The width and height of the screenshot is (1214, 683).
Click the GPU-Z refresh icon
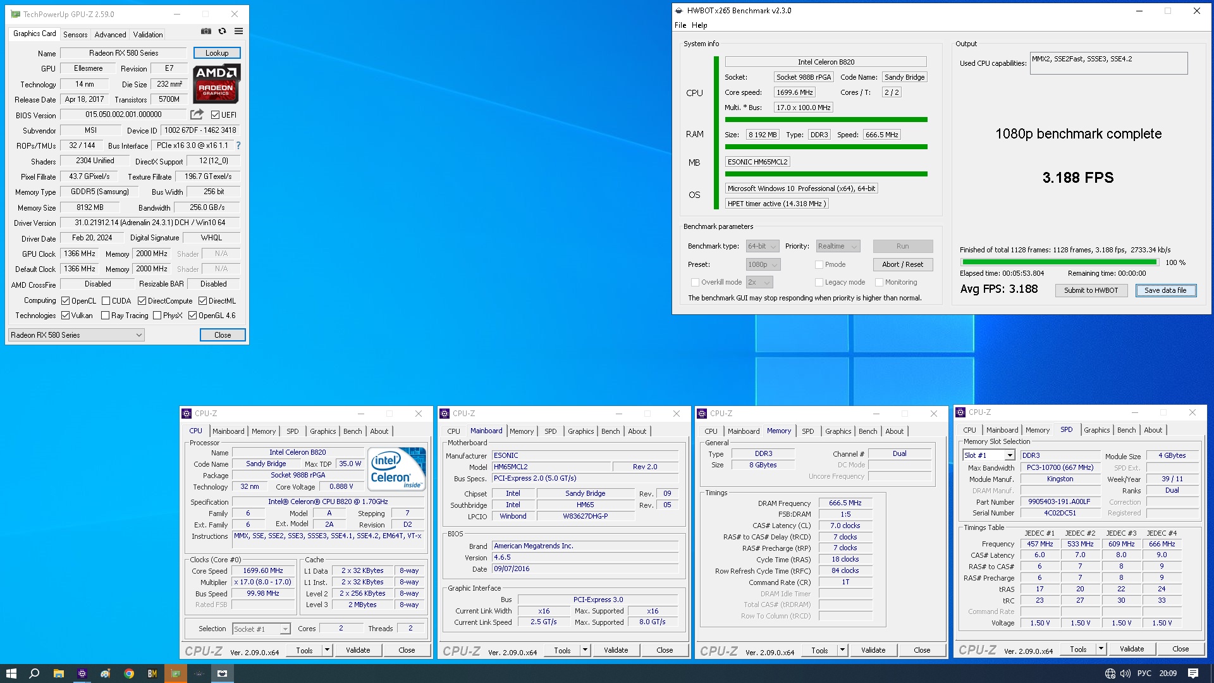coord(222,31)
